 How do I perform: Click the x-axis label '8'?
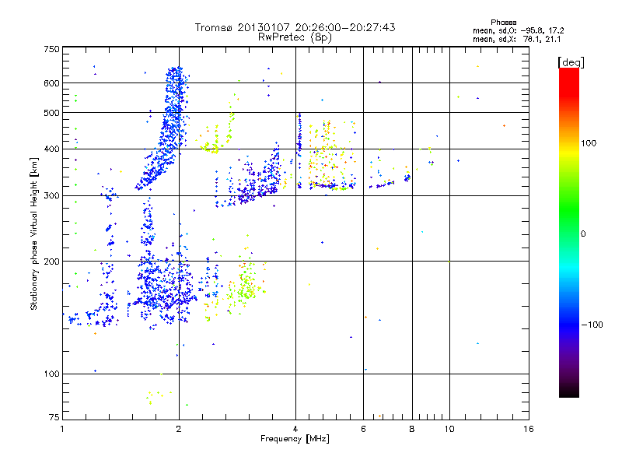pyautogui.click(x=412, y=429)
